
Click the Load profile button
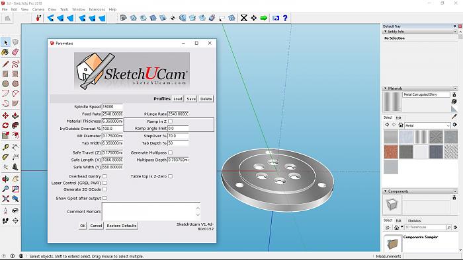(x=177, y=99)
